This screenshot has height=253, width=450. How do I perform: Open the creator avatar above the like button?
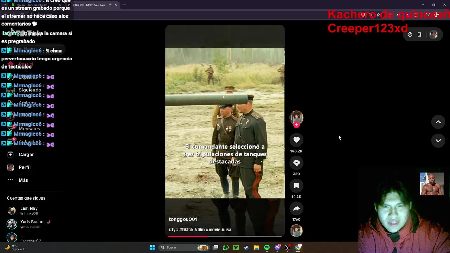click(296, 117)
